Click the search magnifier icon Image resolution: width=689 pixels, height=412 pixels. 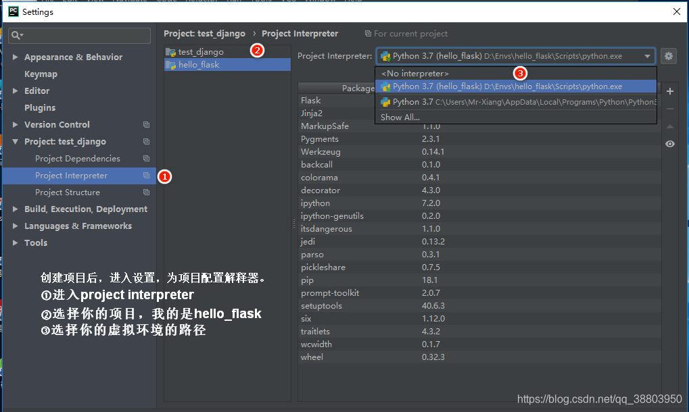click(x=17, y=35)
